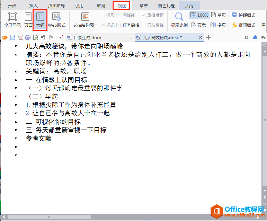Screen dimensions: 267x221
Task: Choose 多页 multiple pages view
Action: [218, 25]
